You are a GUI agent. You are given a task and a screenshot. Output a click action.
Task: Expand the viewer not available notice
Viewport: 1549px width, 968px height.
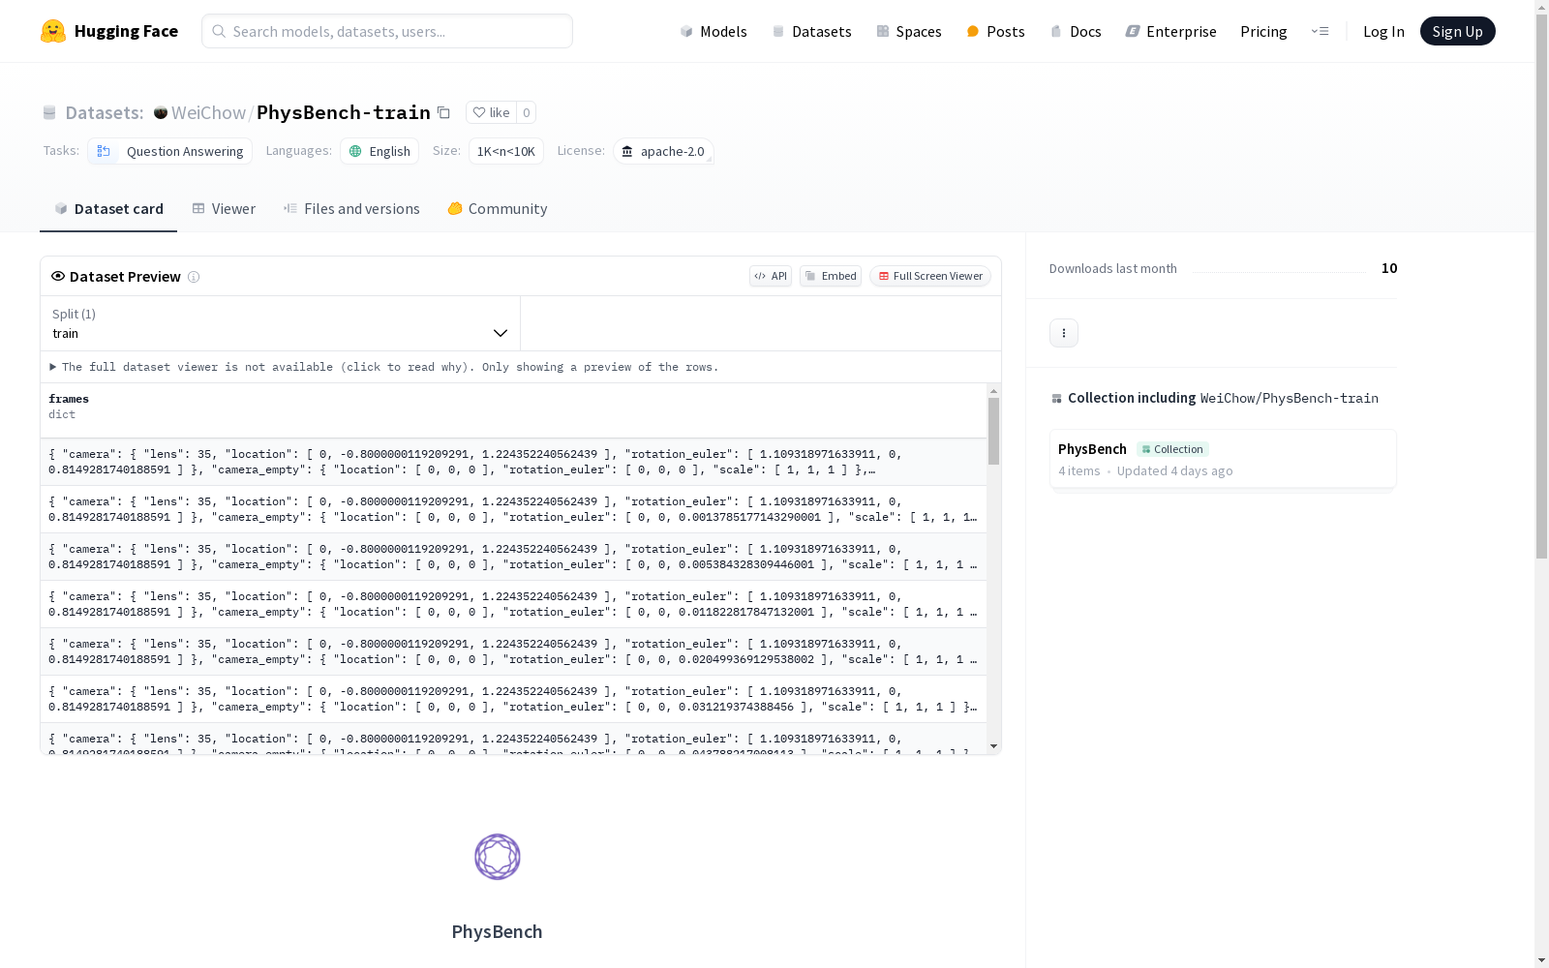coord(384,367)
